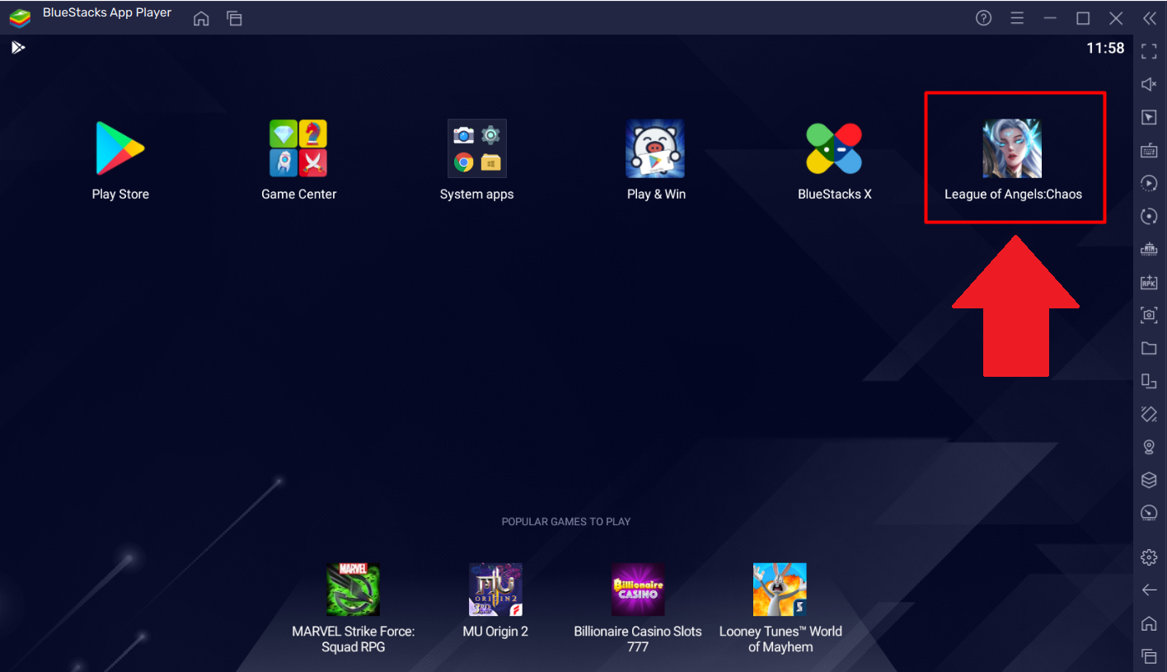Show recent apps from sidebar bottom
Image resolution: width=1167 pixels, height=672 pixels.
coord(1149,656)
